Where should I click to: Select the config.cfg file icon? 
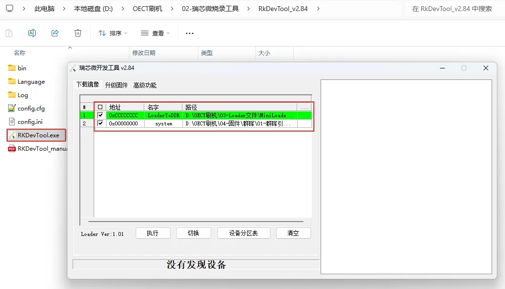12,108
